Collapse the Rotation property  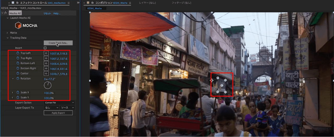pyautogui.click(x=13, y=78)
